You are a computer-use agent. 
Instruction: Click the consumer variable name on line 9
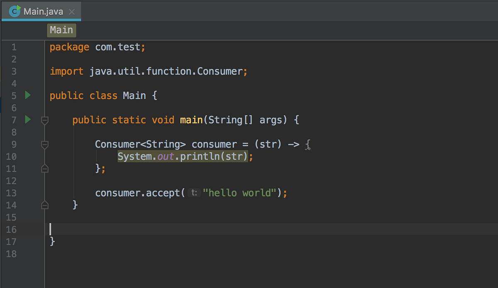(214, 144)
